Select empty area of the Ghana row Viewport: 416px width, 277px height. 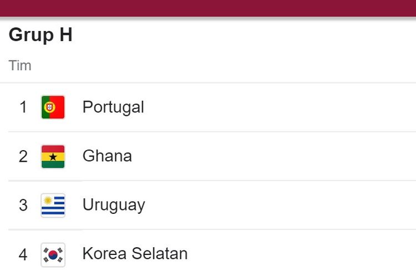pos(273,156)
